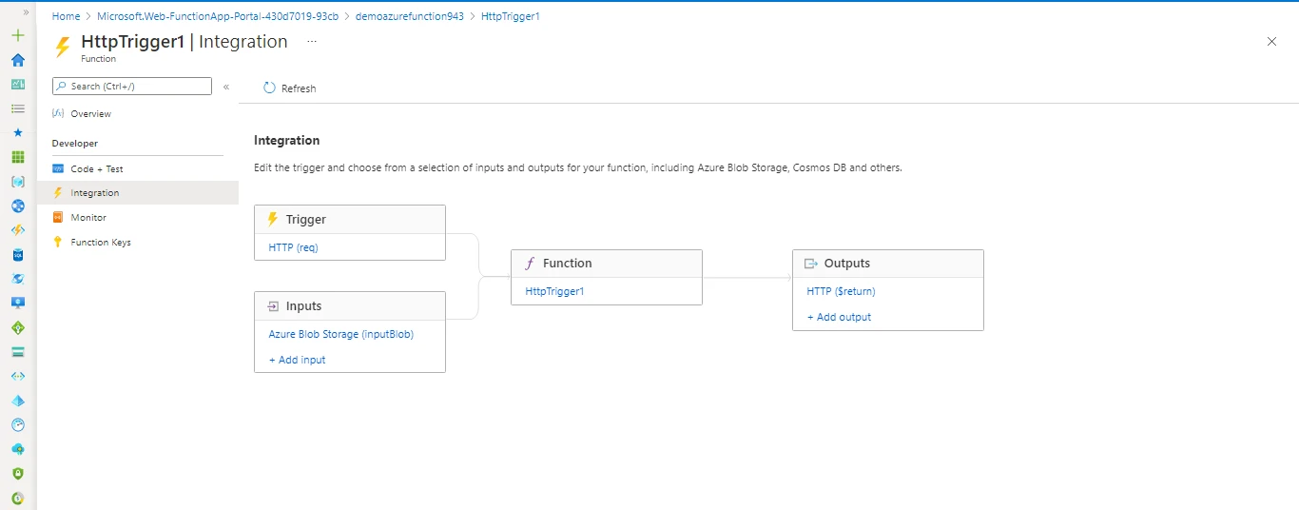Open All resources green grid icon

17,157
